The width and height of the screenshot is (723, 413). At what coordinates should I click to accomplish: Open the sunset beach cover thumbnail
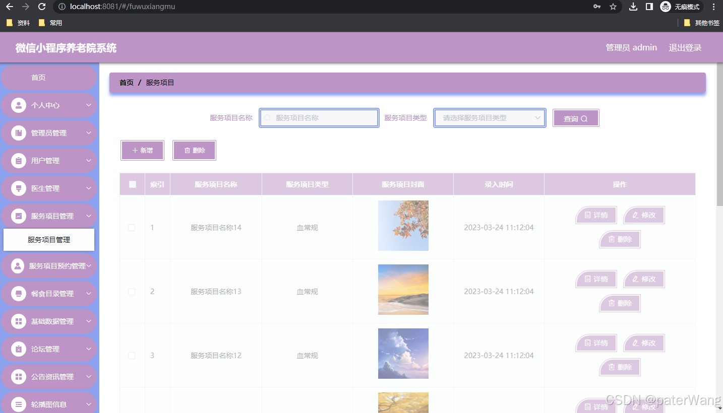click(x=403, y=290)
